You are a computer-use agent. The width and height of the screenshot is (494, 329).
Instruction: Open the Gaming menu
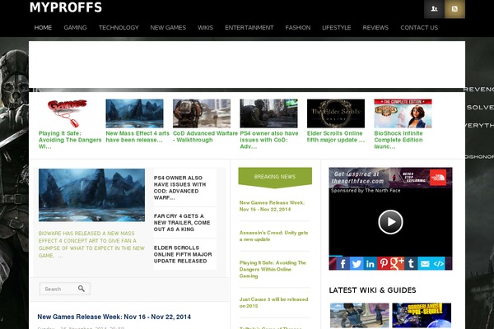pos(75,28)
